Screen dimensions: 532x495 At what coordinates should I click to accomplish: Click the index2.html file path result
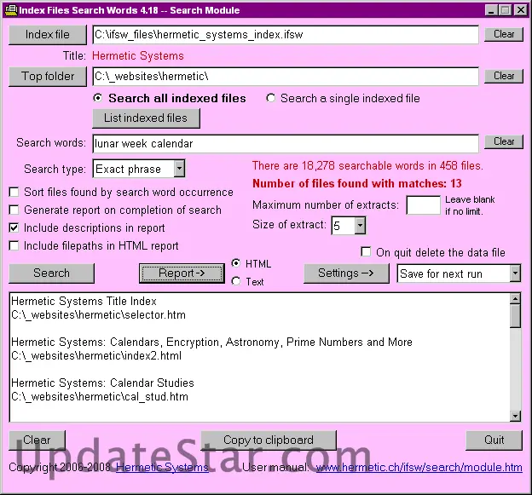tap(96, 356)
